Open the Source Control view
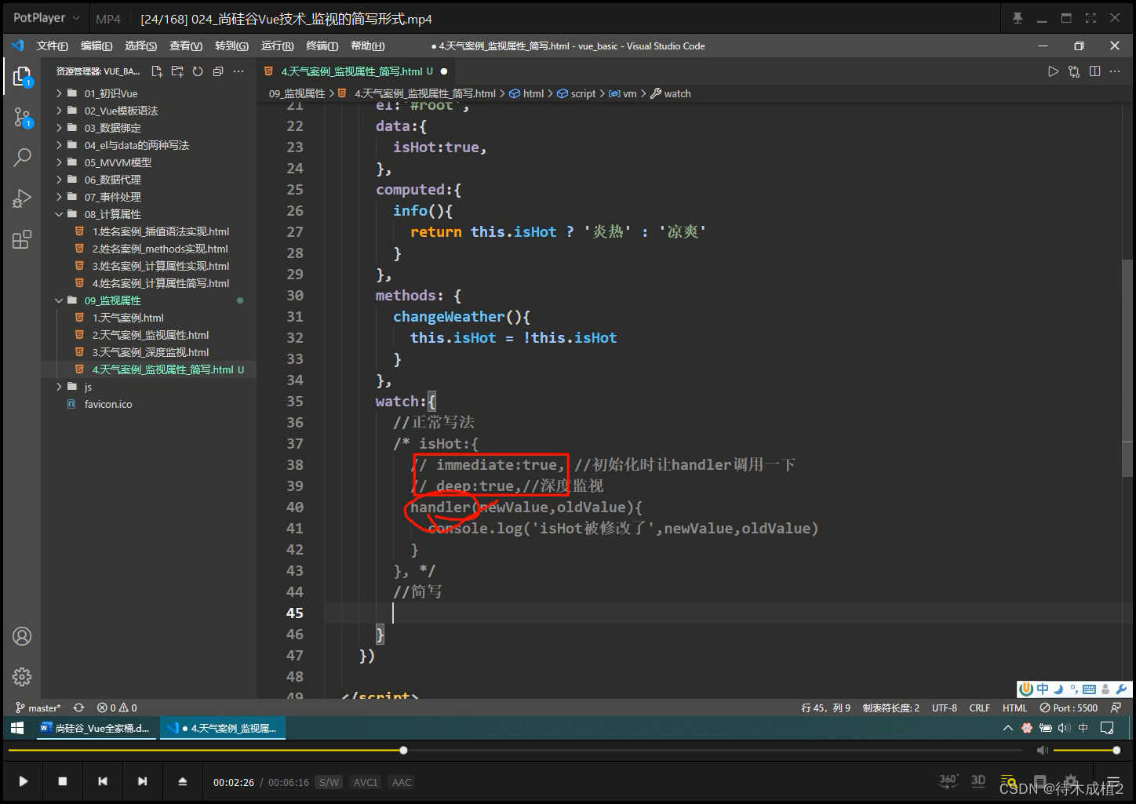 point(22,118)
